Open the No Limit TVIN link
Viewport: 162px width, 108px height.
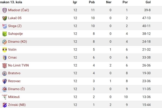coord(18,65)
